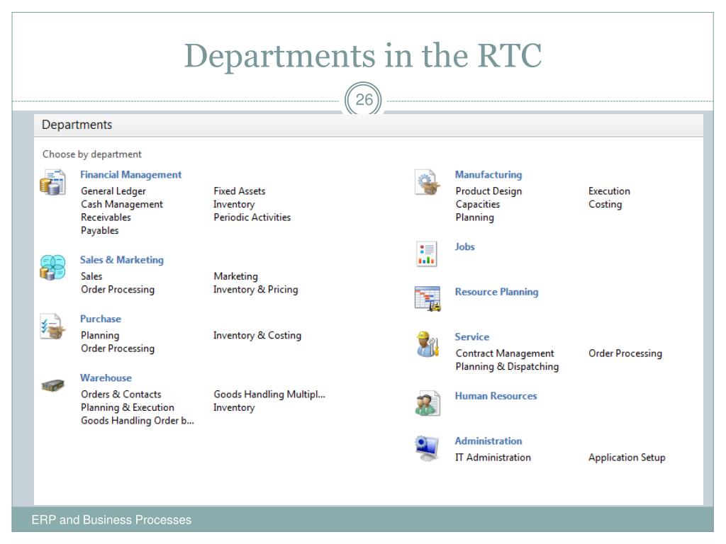
Task: Open the Jobs department link
Action: point(464,247)
